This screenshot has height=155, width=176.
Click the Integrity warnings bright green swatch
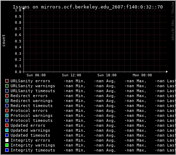pyautogui.click(x=7, y=145)
